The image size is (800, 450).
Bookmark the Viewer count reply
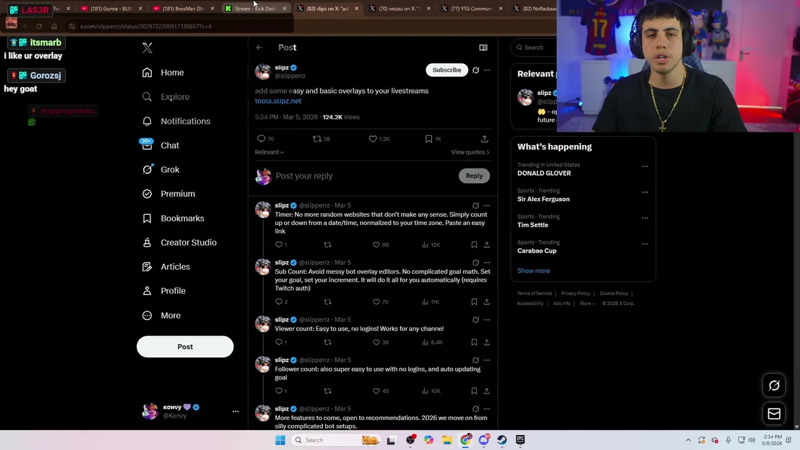pyautogui.click(x=474, y=342)
